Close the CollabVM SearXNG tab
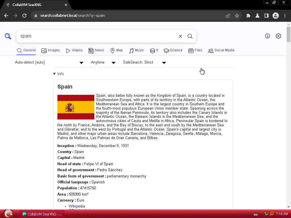The width and height of the screenshot is (291, 218). 66,5
